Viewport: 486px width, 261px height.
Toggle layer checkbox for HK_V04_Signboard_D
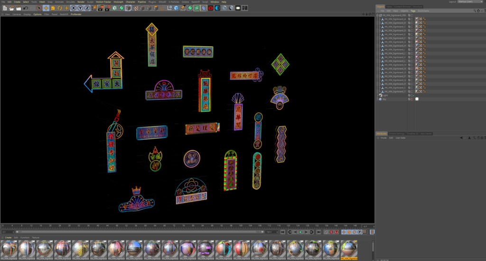point(409,30)
